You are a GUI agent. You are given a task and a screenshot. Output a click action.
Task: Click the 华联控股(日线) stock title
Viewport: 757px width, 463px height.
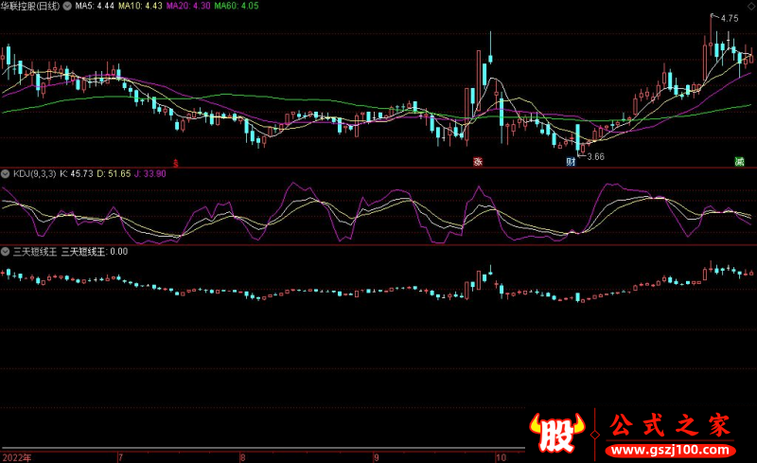pos(30,6)
